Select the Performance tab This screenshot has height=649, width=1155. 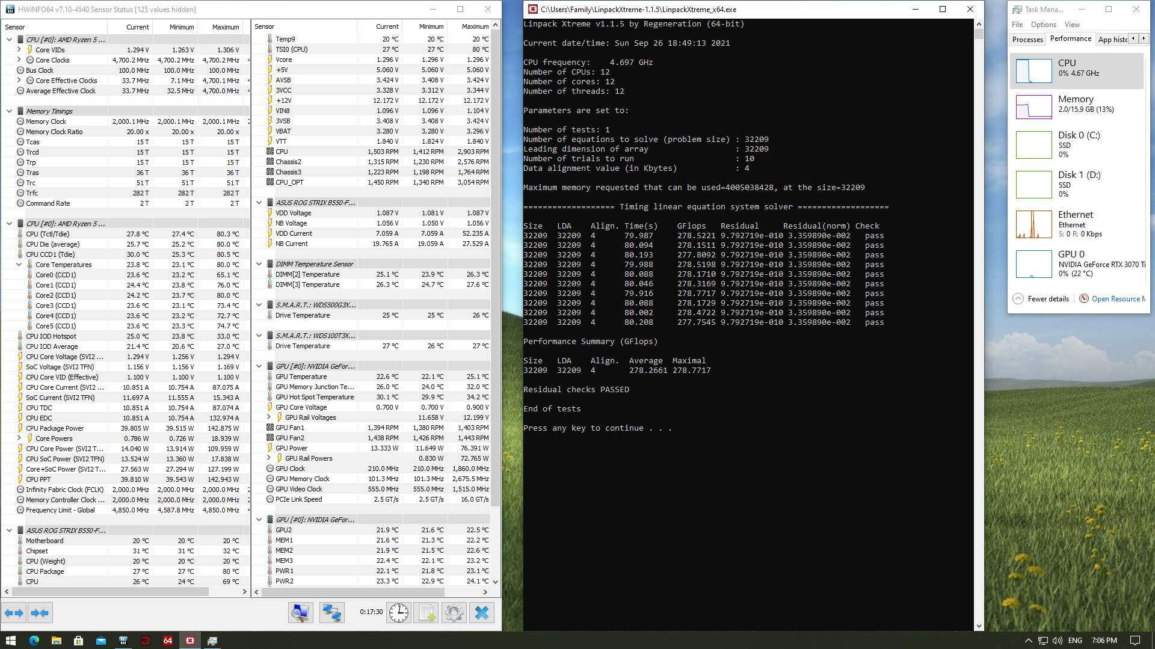[x=1071, y=38]
